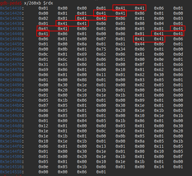Select the 0x6c byte in row 0x5e14468
The image size is (192, 176).
click(62, 59)
